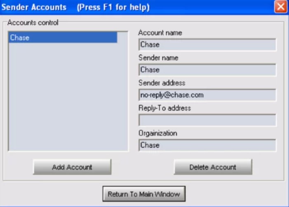Viewport: 289px width, 207px height.
Task: Click the Sender name text field
Action: click(x=207, y=70)
